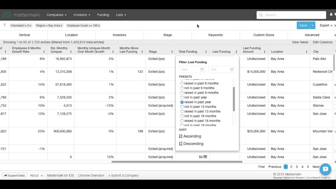Click the End date input field
The width and height of the screenshot is (336, 189).
point(222,70)
